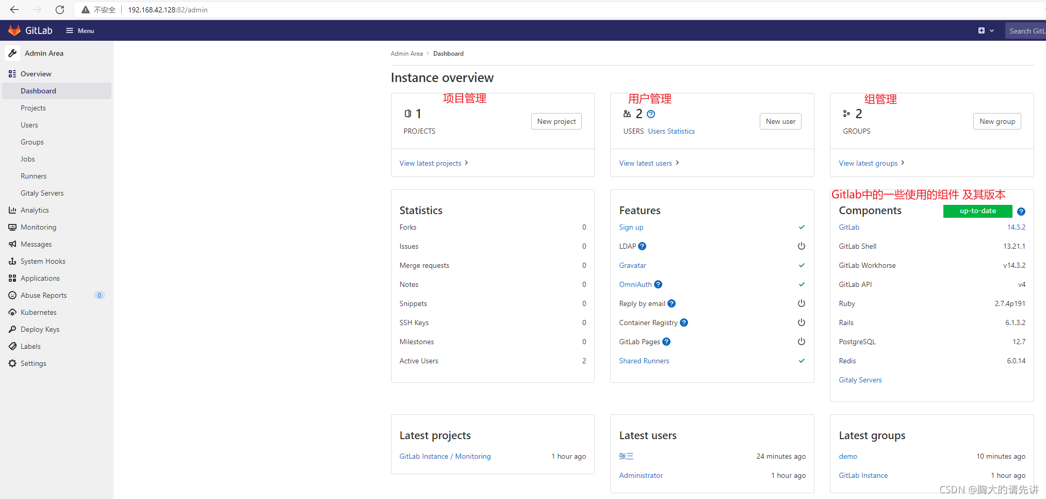Click the New user button
The width and height of the screenshot is (1046, 499).
780,121
